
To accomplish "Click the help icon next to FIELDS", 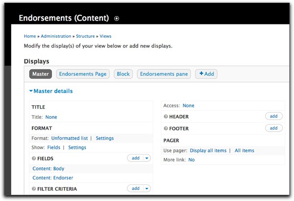I will (x=34, y=158).
